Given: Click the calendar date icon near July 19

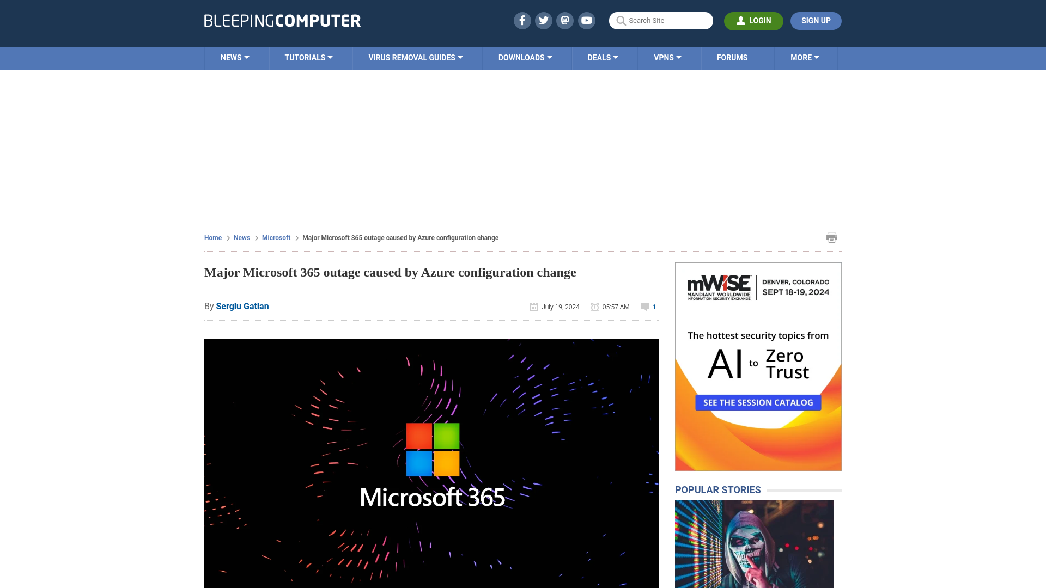Looking at the screenshot, I should [x=533, y=307].
